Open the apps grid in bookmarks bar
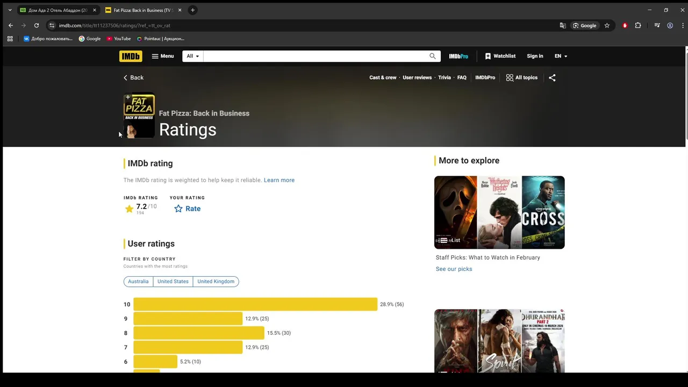The image size is (688, 387). coord(10,39)
